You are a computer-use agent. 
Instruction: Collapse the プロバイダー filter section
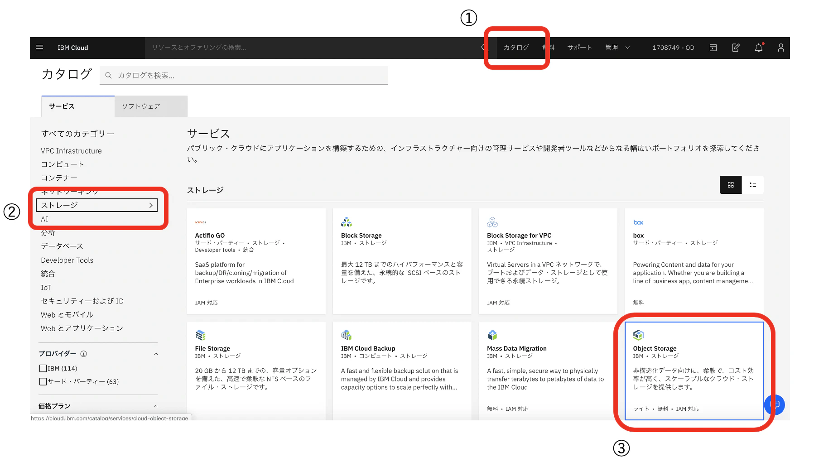(x=156, y=354)
